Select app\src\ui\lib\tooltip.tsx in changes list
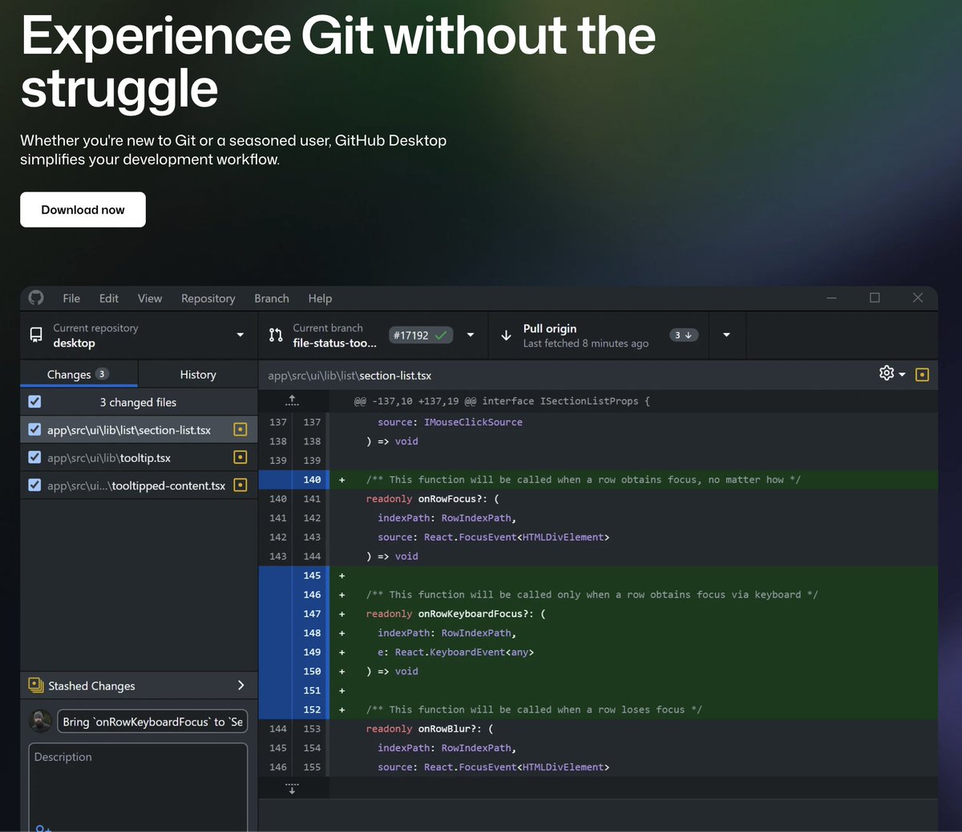 (139, 457)
